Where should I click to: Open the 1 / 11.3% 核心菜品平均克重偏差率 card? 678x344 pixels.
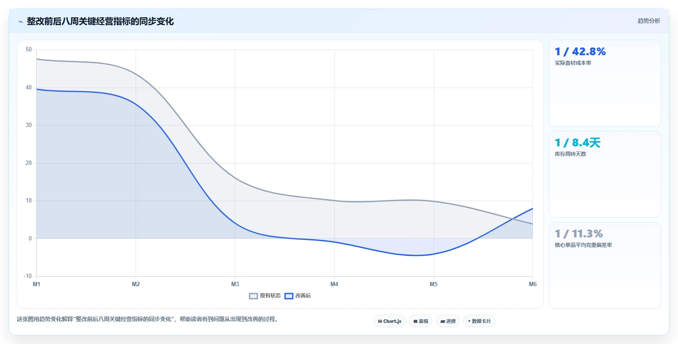(605, 265)
